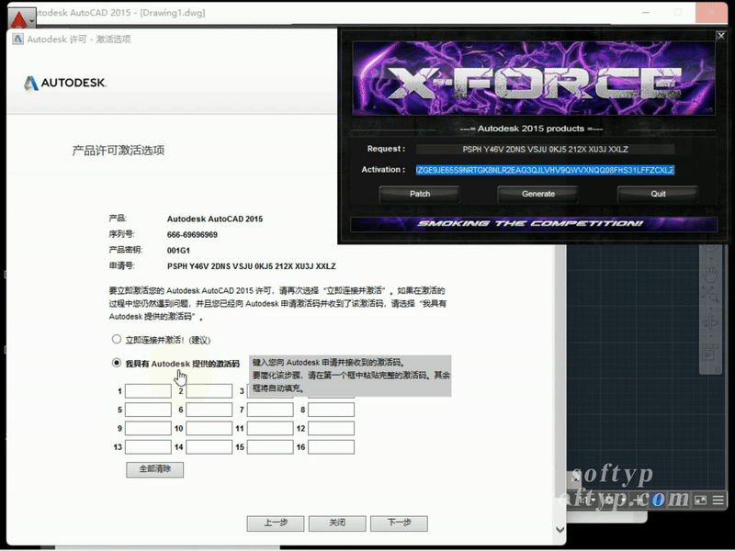Click serial number text 666-69696969

pyautogui.click(x=192, y=235)
